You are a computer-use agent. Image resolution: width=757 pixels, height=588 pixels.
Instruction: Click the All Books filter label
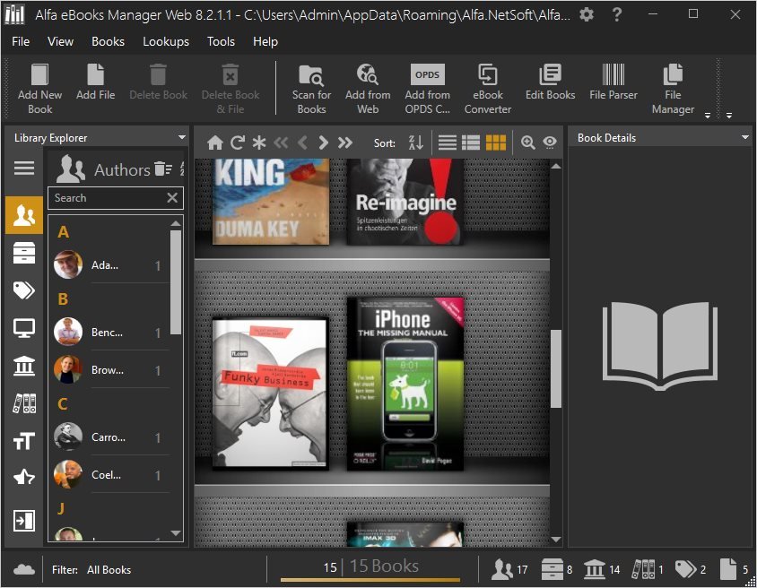click(x=109, y=569)
